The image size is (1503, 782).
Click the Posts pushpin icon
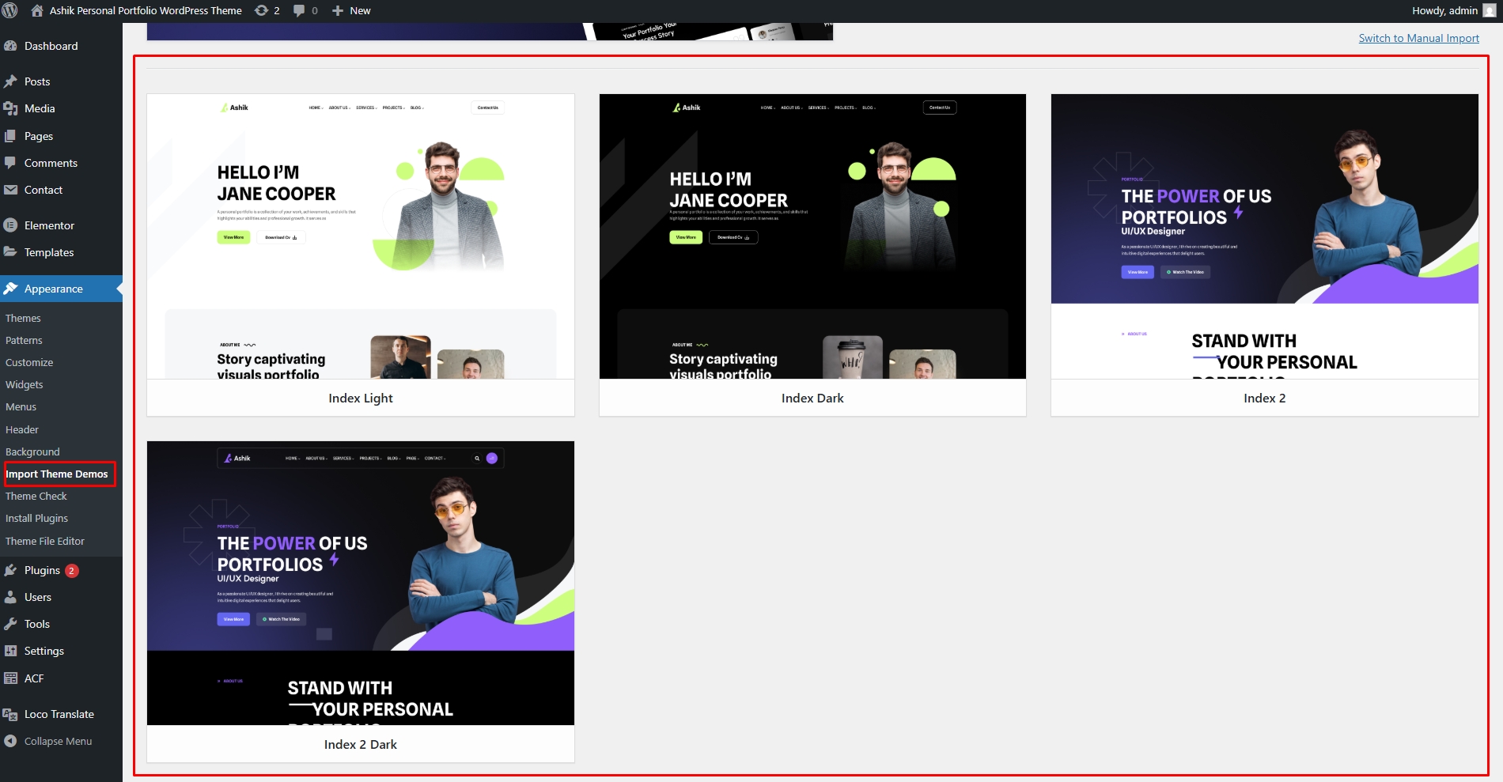[10, 81]
